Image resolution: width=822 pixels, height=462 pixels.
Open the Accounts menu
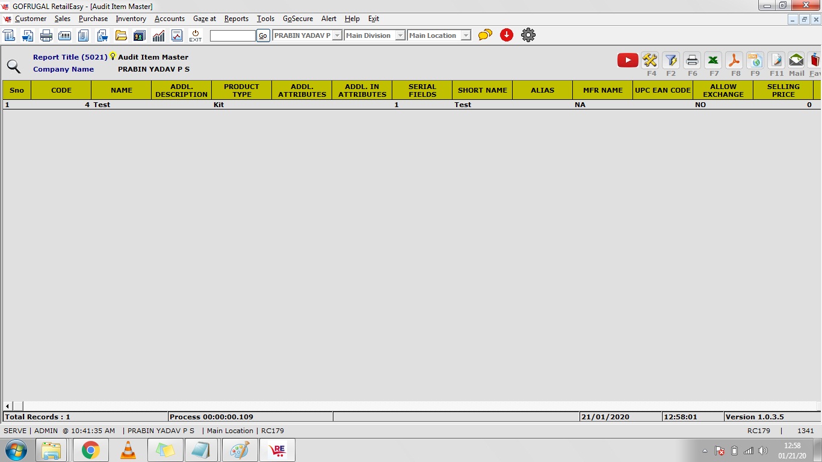coord(170,19)
